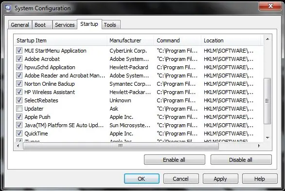Image resolution: width=285 pixels, height=191 pixels.
Task: Enable the Updater (Ask) checkbox
Action: click(19, 109)
